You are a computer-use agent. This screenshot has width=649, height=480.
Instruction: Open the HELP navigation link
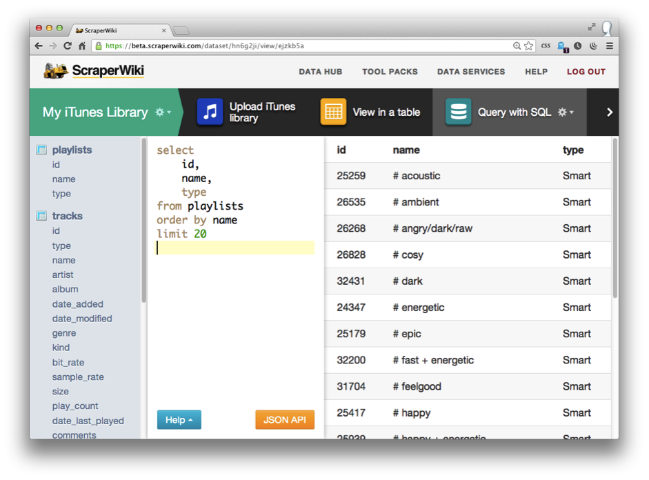pyautogui.click(x=537, y=72)
